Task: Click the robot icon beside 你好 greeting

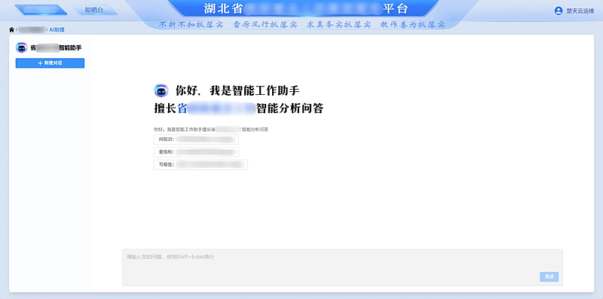Action: tap(161, 90)
